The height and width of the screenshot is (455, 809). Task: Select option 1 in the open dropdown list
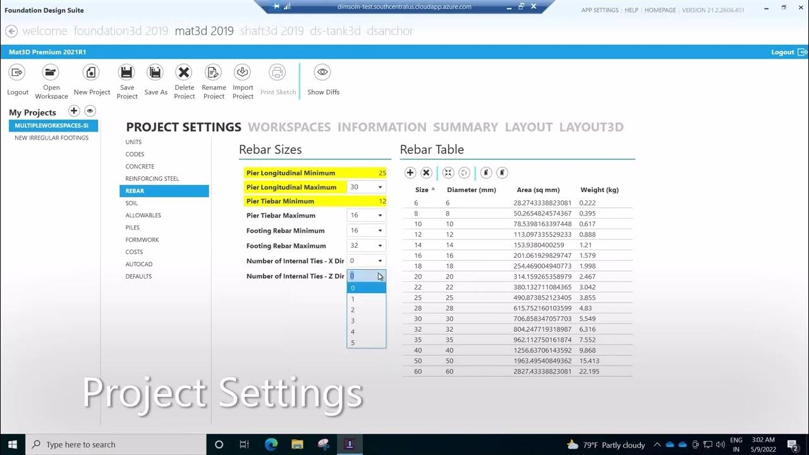367,299
